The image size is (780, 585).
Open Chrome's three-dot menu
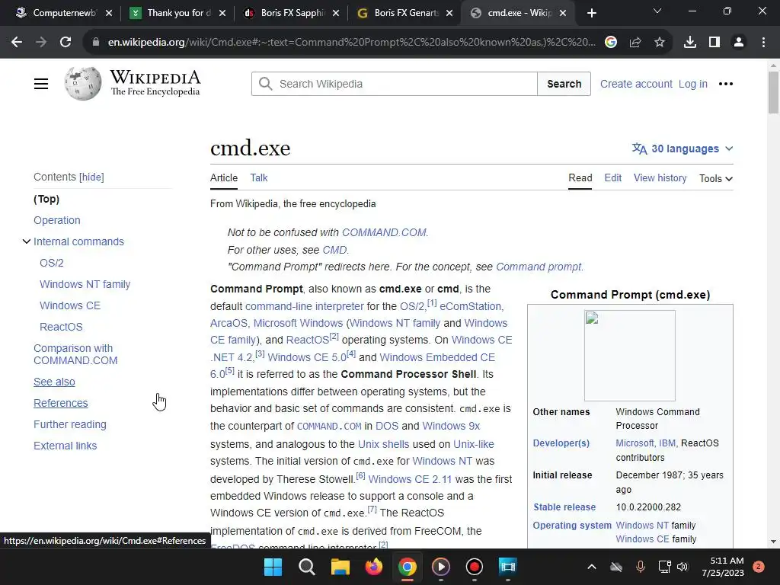point(763,43)
